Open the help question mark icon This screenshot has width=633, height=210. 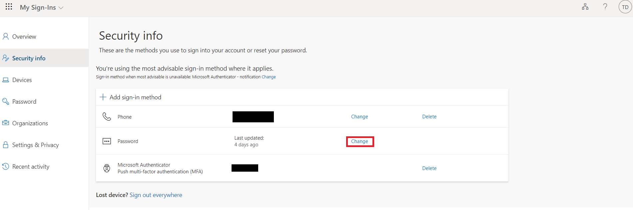point(605,7)
